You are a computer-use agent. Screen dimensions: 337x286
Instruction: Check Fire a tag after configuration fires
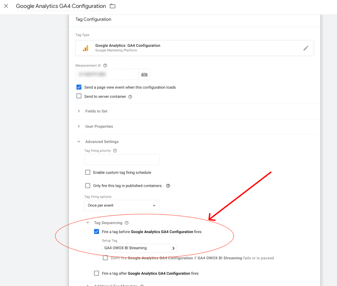point(96,273)
